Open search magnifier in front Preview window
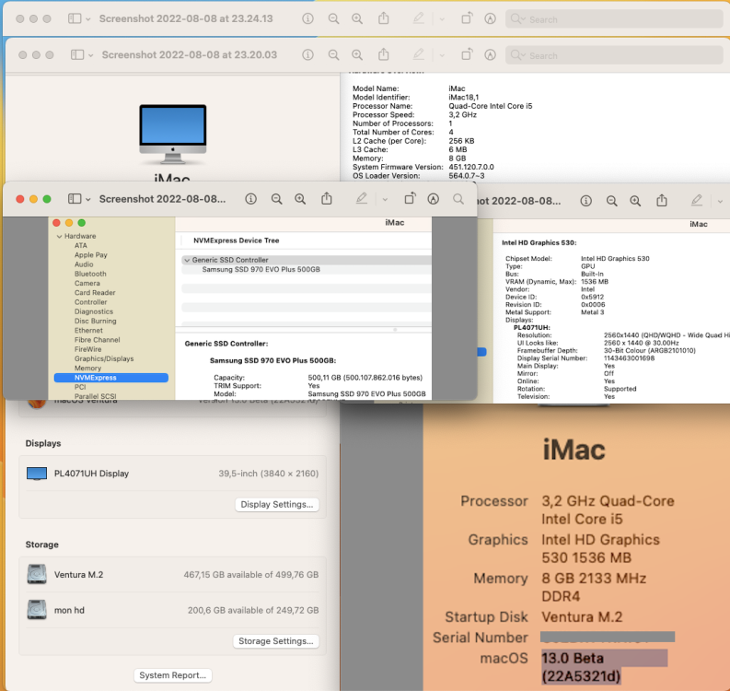Viewport: 730px width, 691px height. tap(458, 199)
